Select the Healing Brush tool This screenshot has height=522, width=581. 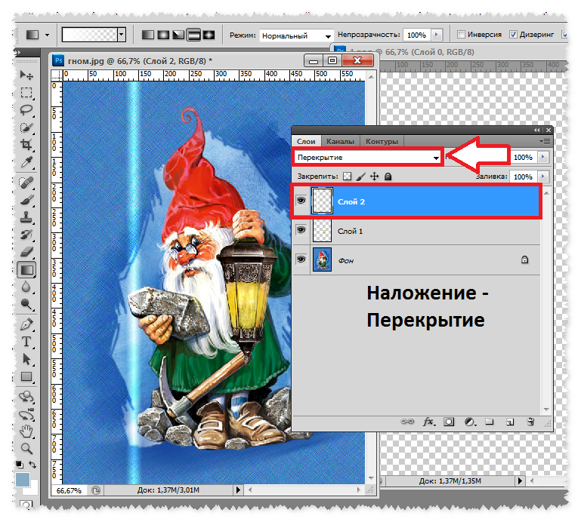coord(26,182)
